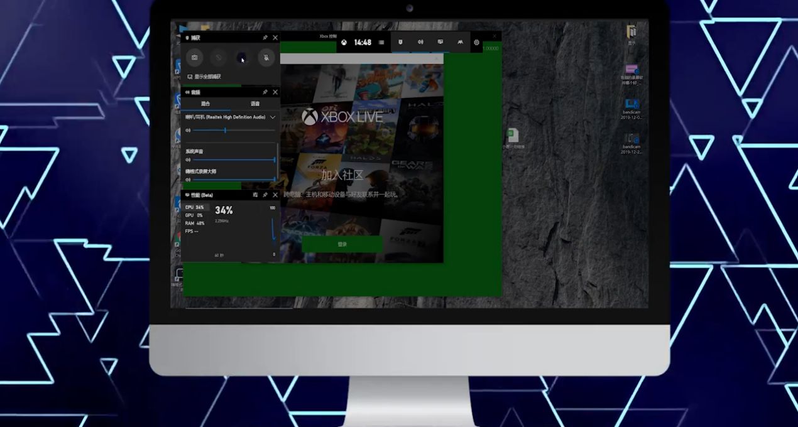Expand the Realtek High Definition Audio device dropdown
This screenshot has height=427, width=798.
(x=273, y=117)
